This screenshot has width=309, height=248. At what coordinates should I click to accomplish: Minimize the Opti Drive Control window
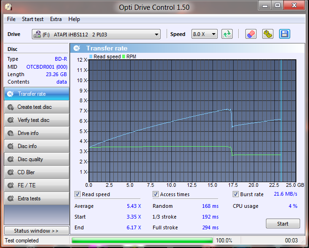[265, 6]
